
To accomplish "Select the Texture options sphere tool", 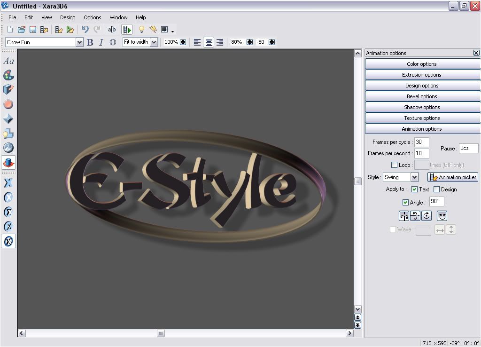I will 8,148.
